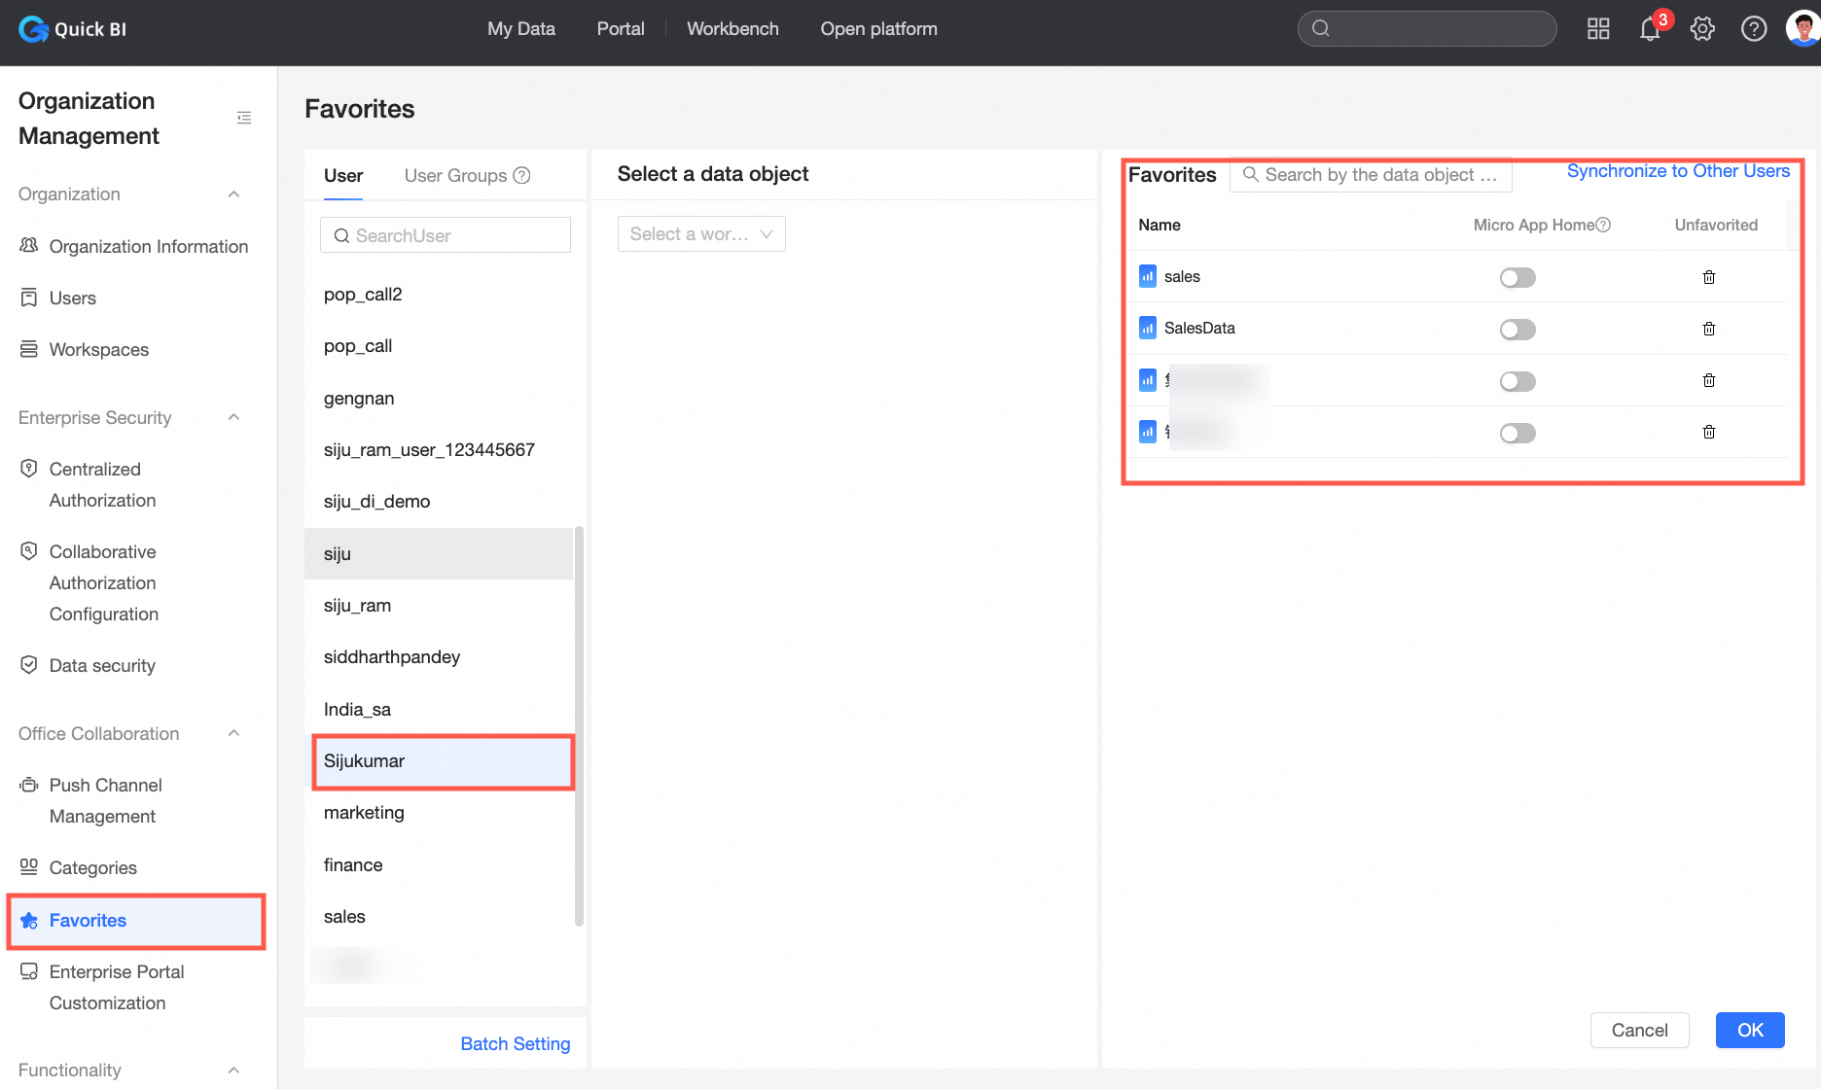1821x1089 pixels.
Task: Toggle the third favorite's Micro App switch
Action: click(1517, 381)
